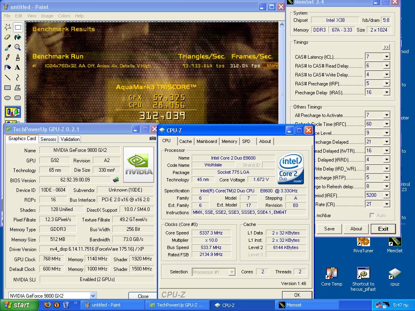The width and height of the screenshot is (415, 311).
Task: Click the GPU-Z BIOS Version value 62.92.39.00.09
Action: tap(75, 180)
